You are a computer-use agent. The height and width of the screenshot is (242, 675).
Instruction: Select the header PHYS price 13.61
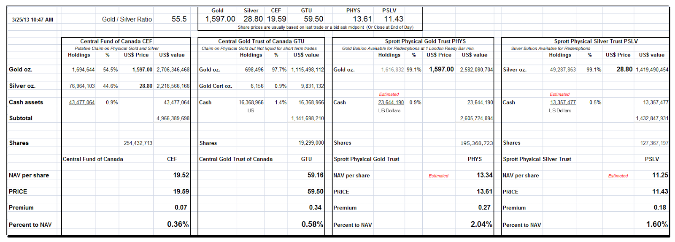pos(362,19)
